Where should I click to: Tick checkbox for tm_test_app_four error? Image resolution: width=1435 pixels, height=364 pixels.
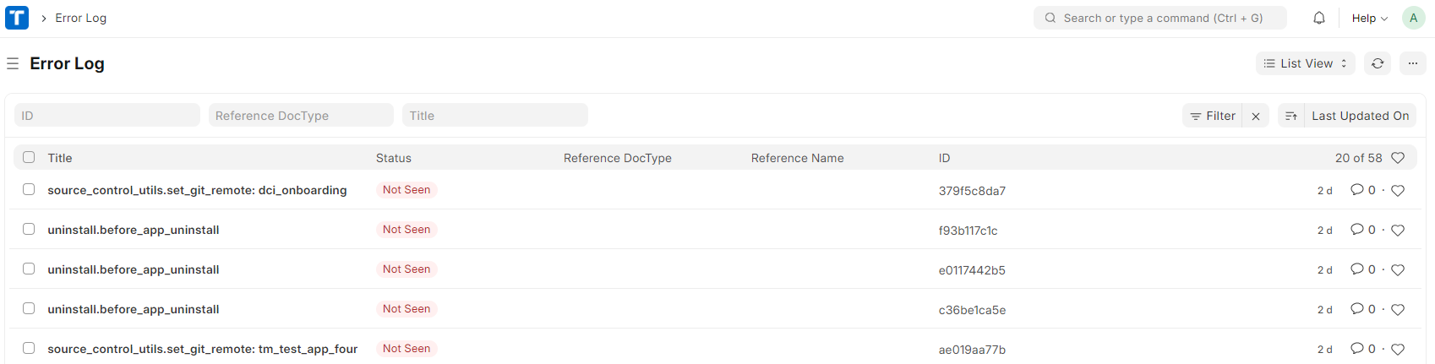tap(29, 348)
